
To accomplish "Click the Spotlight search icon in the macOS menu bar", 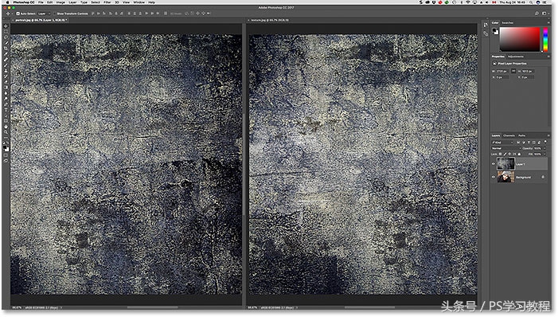I will point(531,2).
